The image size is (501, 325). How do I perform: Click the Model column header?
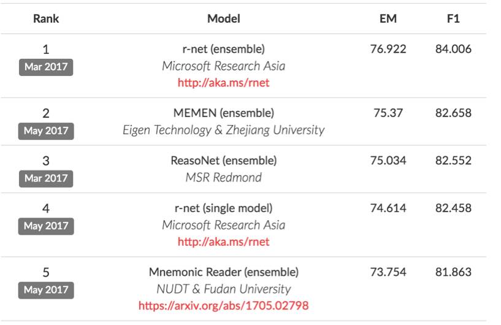pos(223,18)
